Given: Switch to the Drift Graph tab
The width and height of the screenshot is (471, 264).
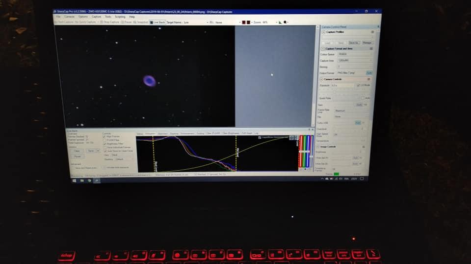Looking at the screenshot, I should tap(247, 133).
